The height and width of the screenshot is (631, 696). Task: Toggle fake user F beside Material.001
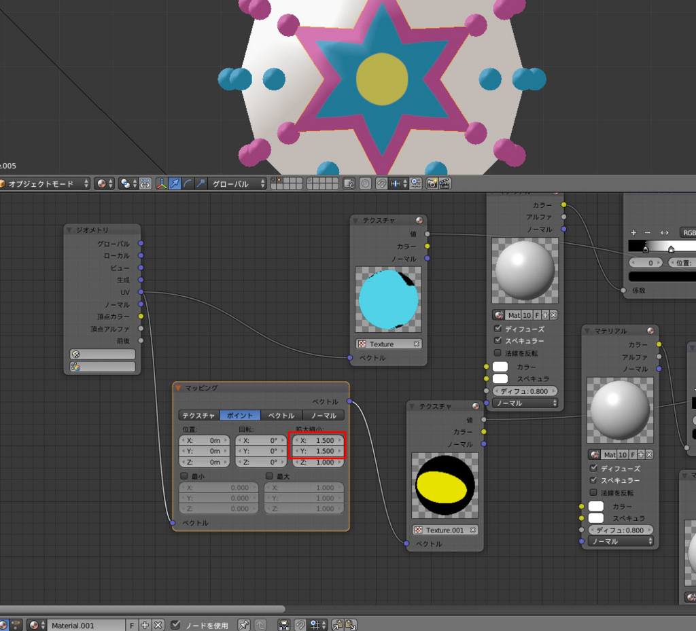pyautogui.click(x=132, y=626)
